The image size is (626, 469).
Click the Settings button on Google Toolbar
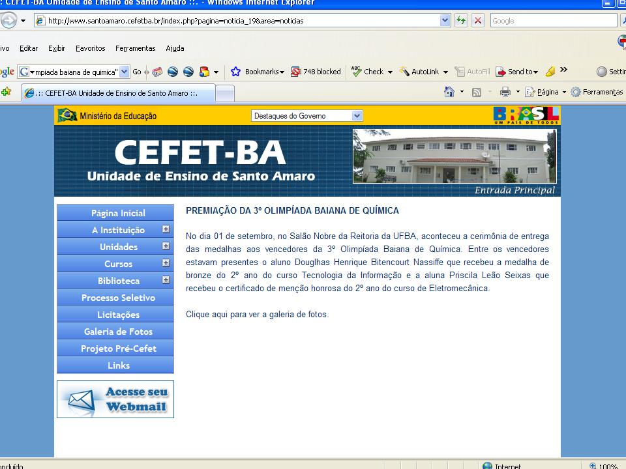[611, 72]
